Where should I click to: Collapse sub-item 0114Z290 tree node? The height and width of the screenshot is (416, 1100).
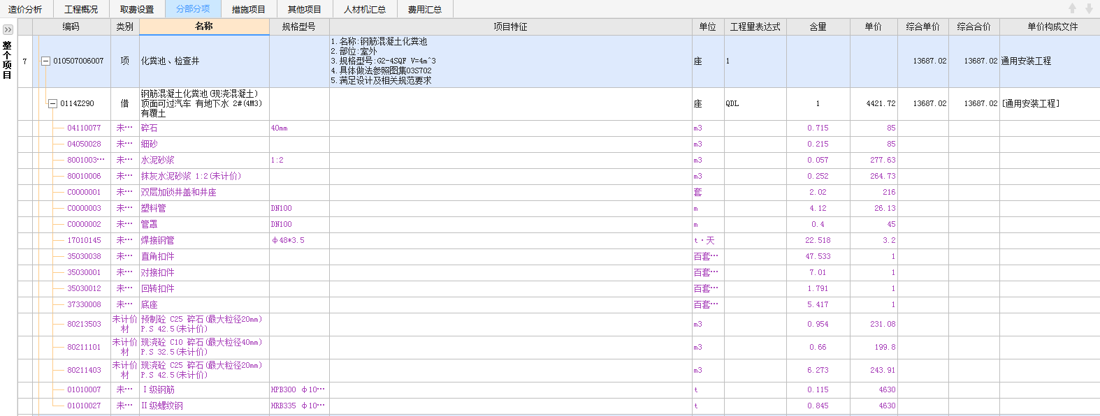52,103
